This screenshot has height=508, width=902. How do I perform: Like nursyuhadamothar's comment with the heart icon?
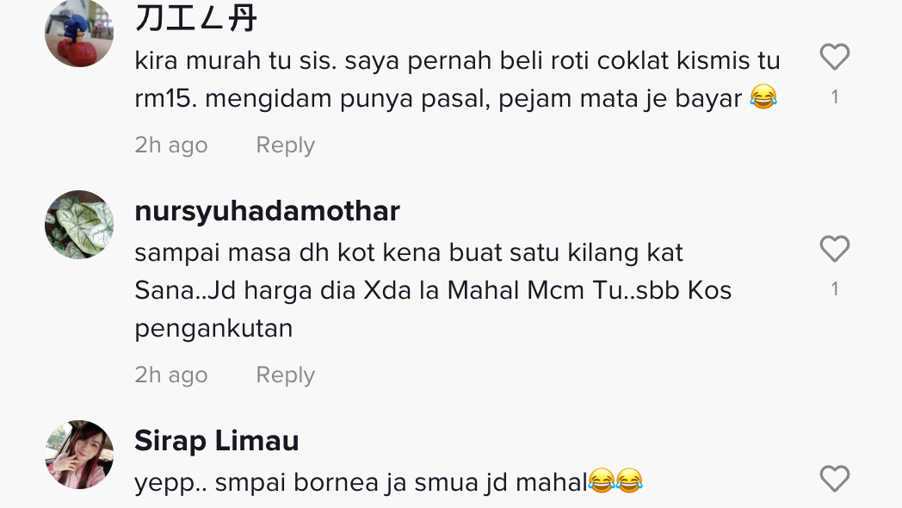coord(834,249)
